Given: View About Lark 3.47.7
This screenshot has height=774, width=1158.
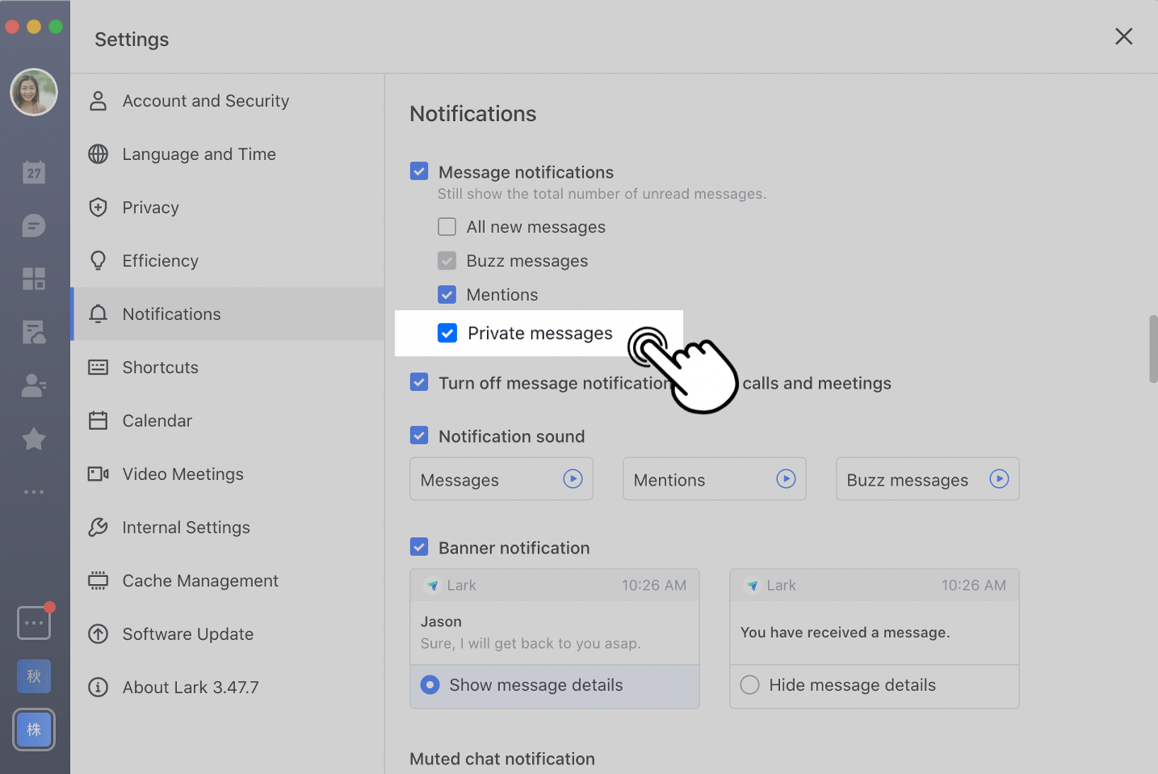Looking at the screenshot, I should 191,687.
